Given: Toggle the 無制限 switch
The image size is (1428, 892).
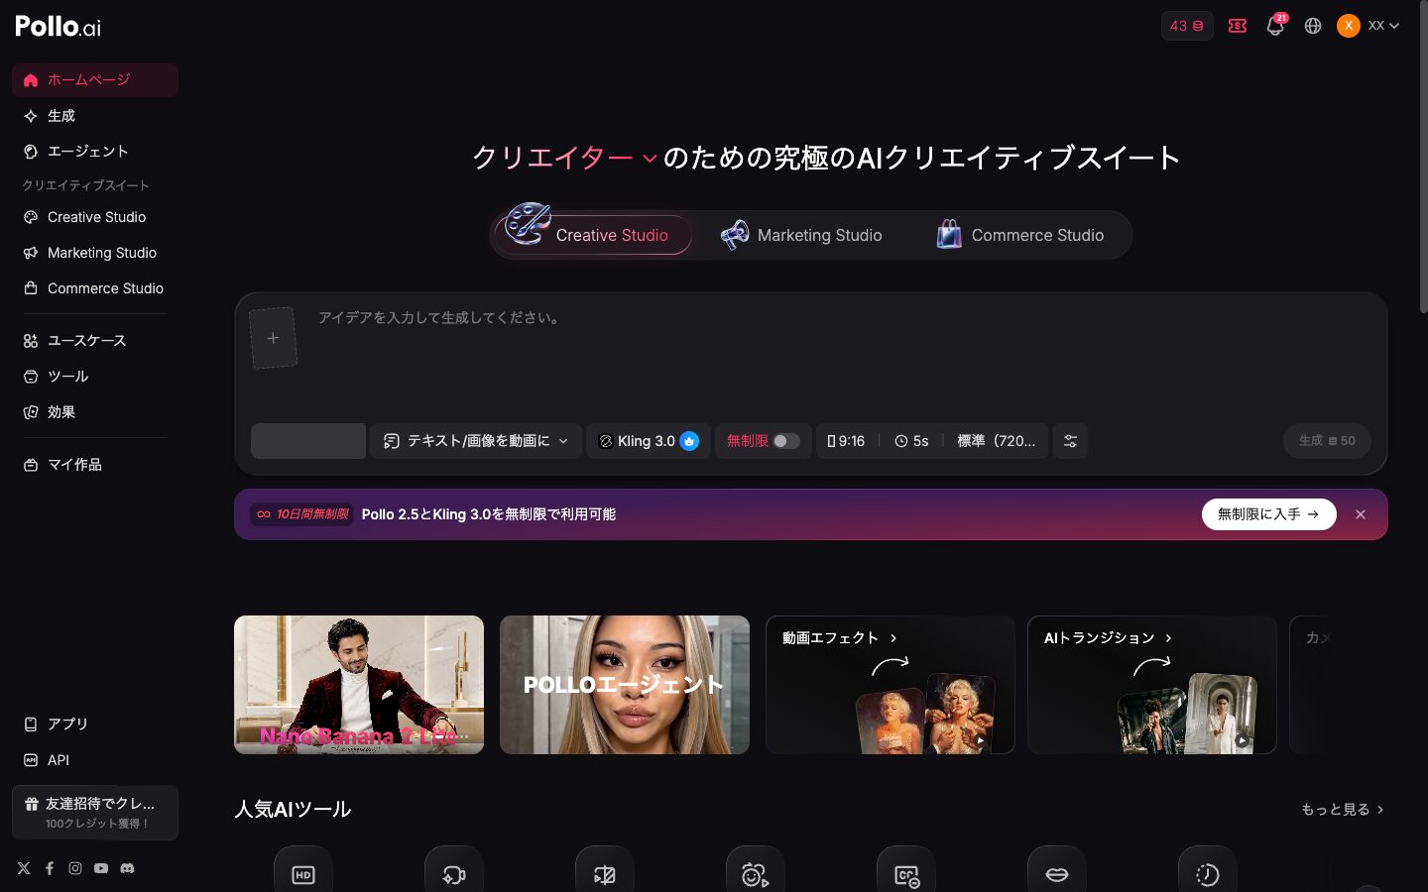Looking at the screenshot, I should (x=786, y=441).
